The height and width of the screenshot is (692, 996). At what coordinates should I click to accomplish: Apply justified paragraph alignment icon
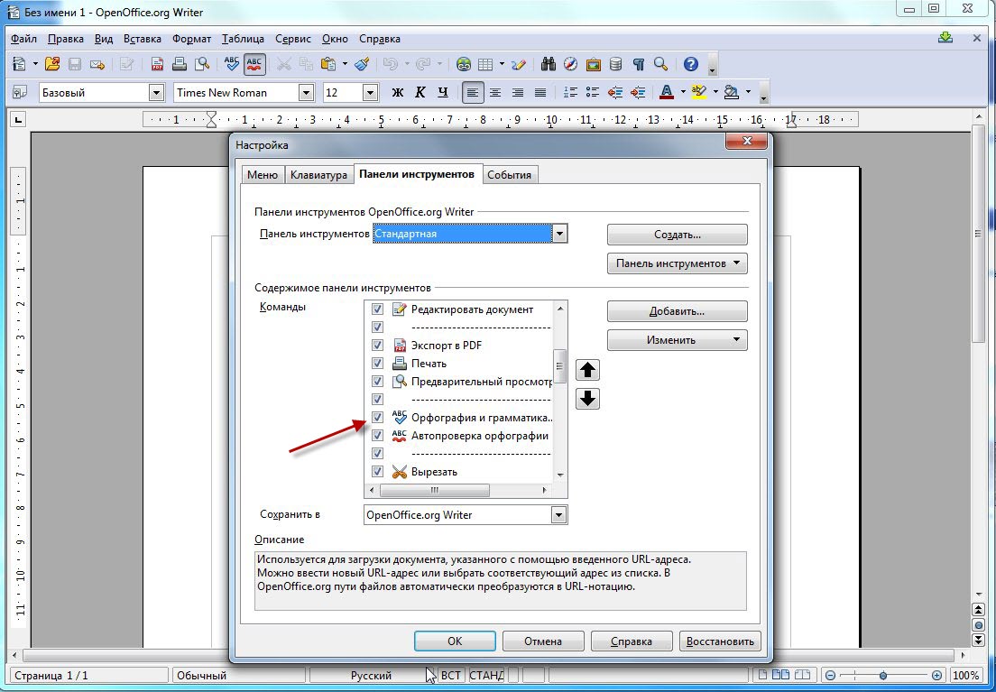click(540, 93)
